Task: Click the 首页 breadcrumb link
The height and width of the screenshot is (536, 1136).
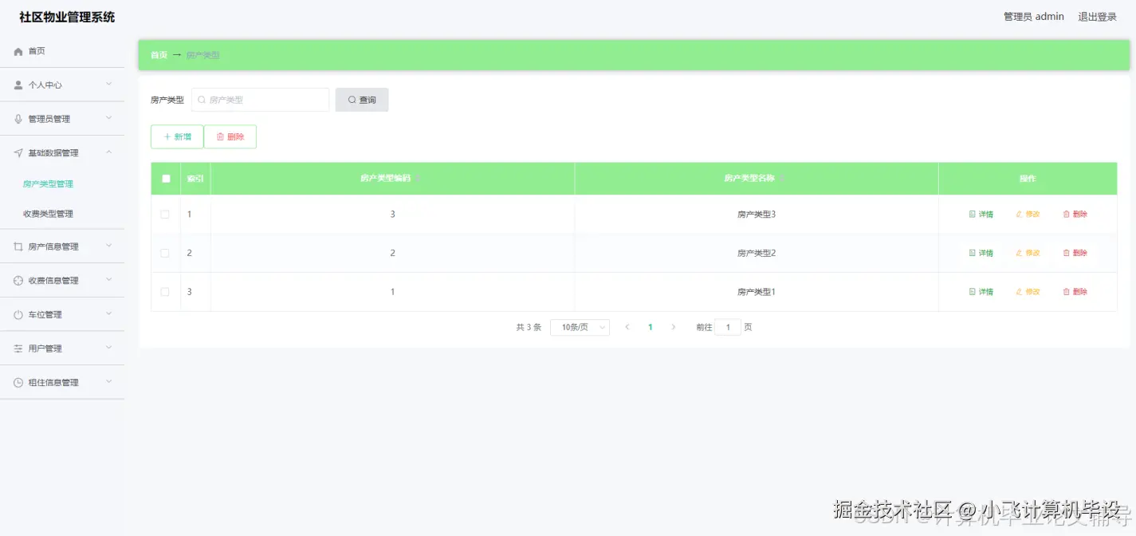Action: [x=159, y=55]
